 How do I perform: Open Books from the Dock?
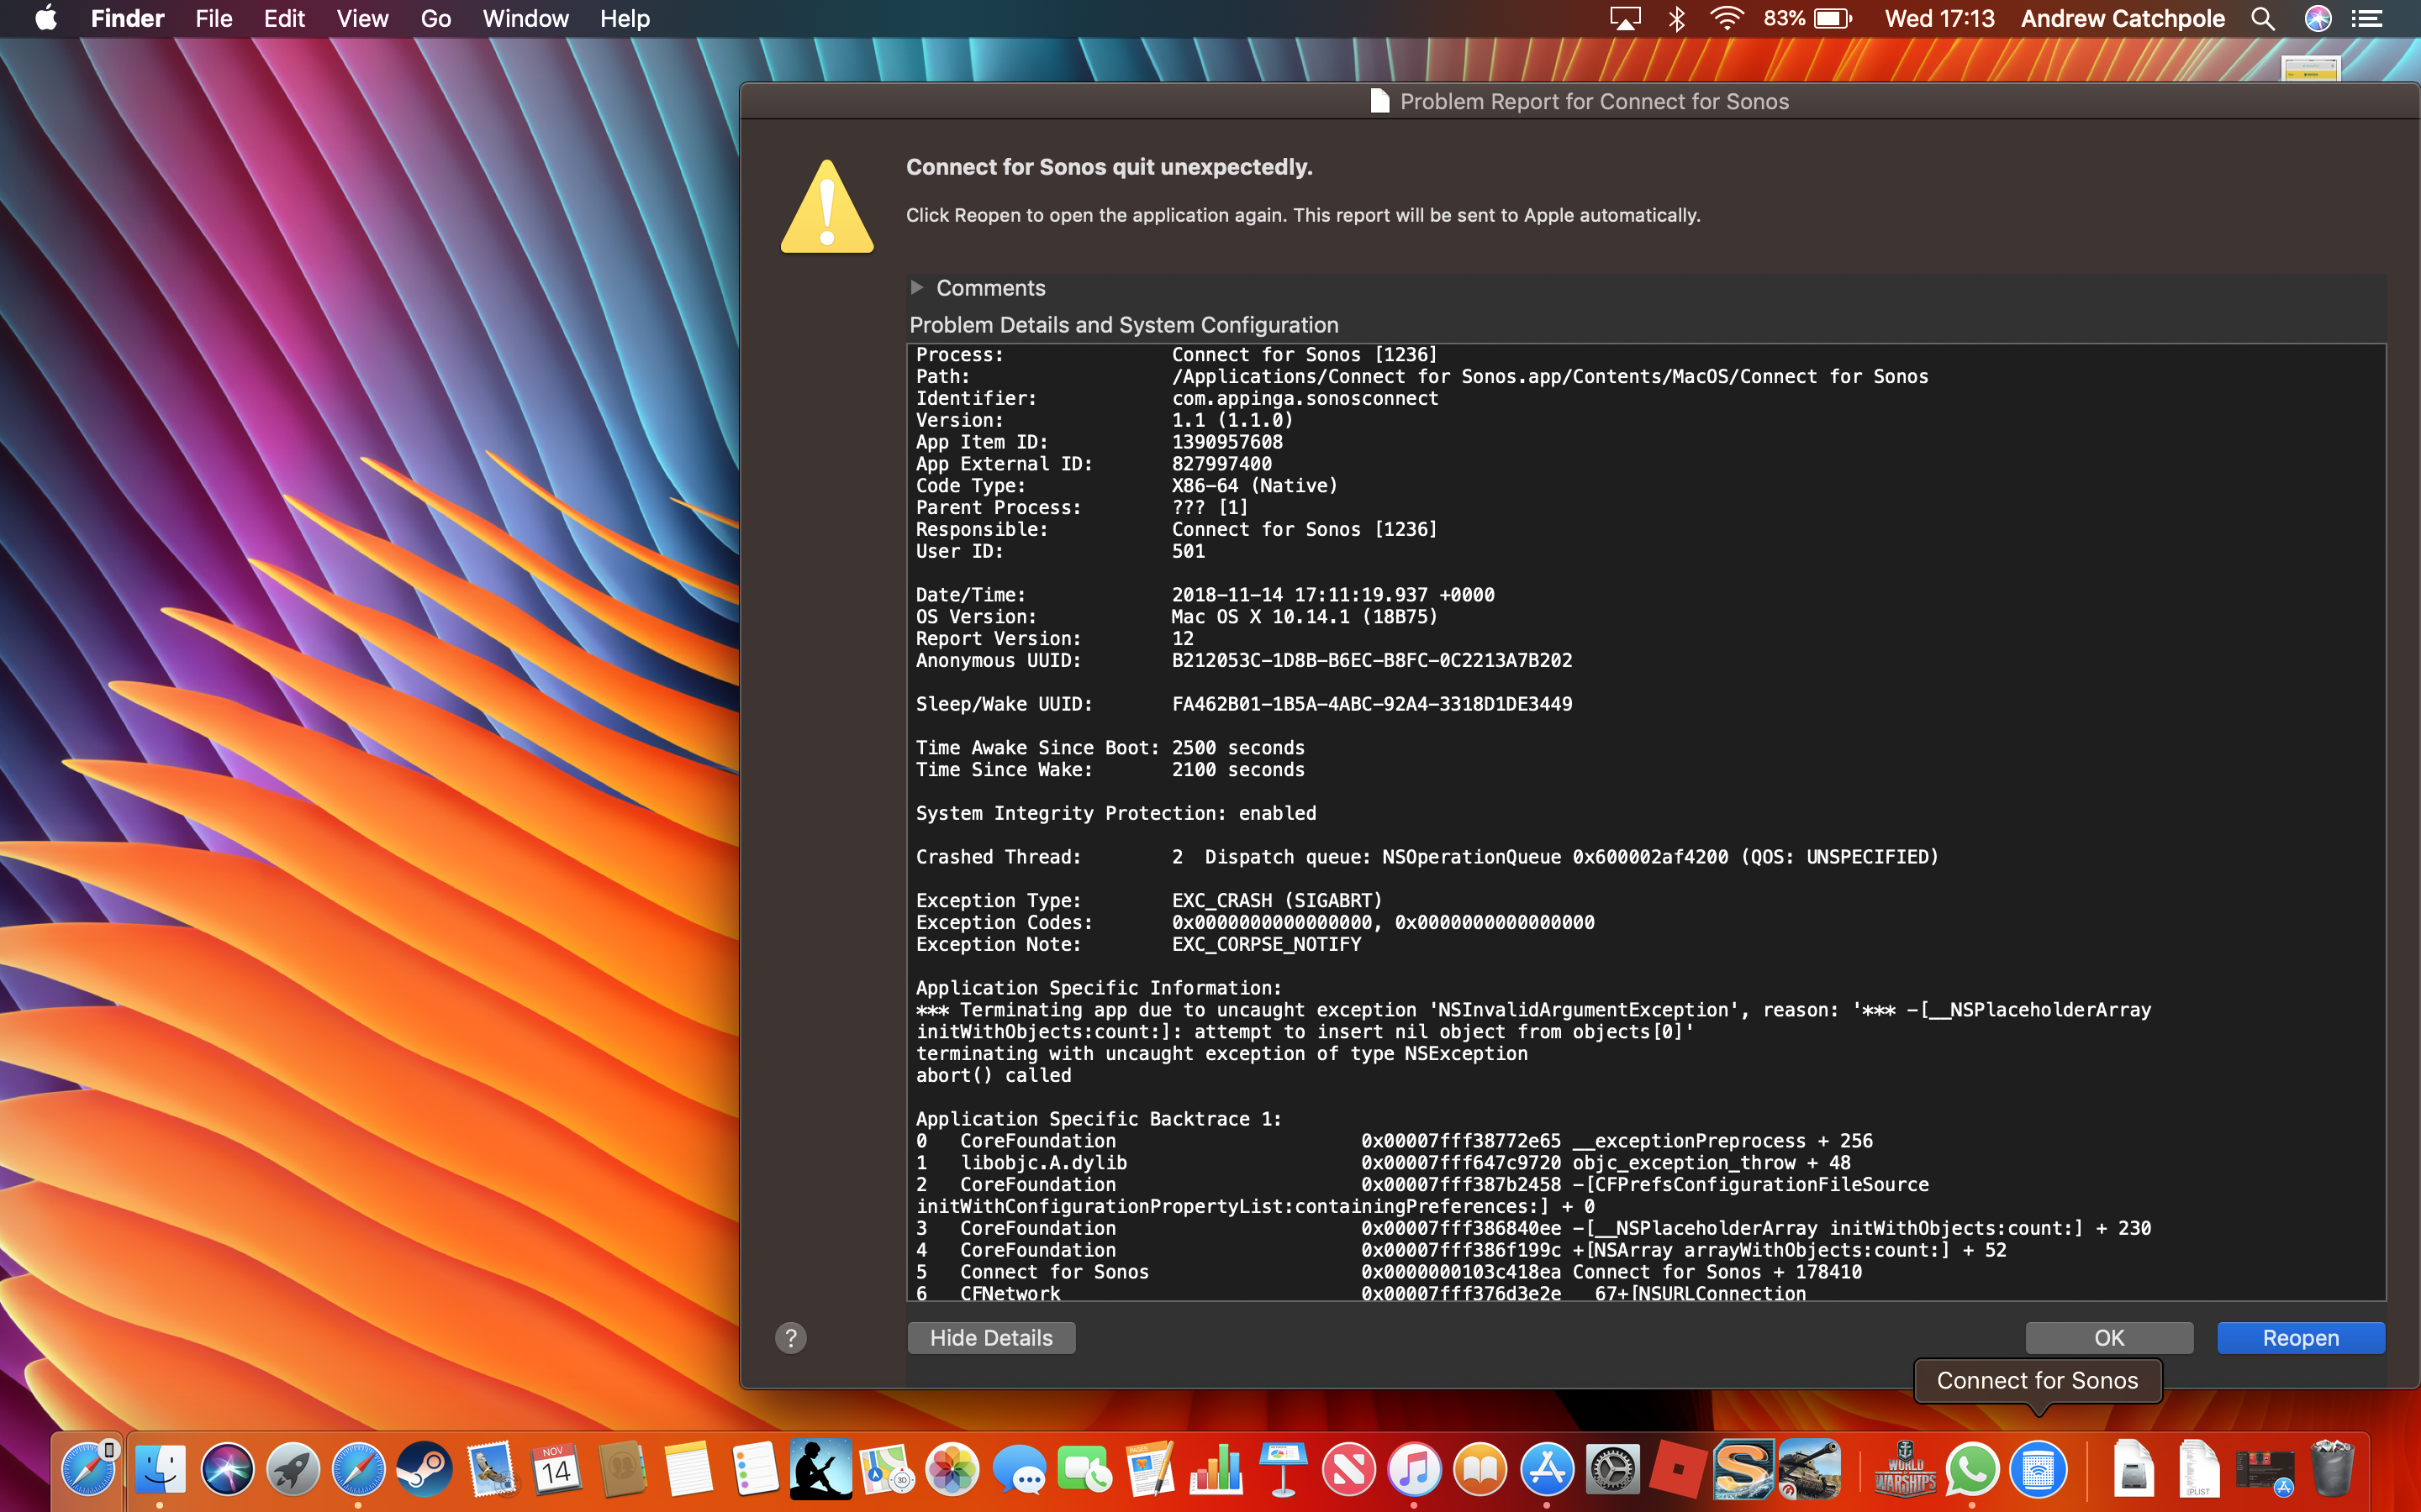coord(1480,1470)
